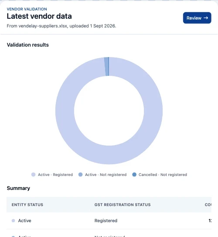This screenshot has height=237, width=218.
Task: Click the partially visible count column header
Action: point(208,205)
